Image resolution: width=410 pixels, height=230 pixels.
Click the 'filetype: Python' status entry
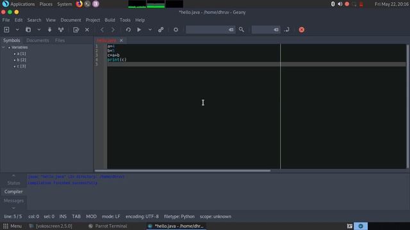point(179,217)
